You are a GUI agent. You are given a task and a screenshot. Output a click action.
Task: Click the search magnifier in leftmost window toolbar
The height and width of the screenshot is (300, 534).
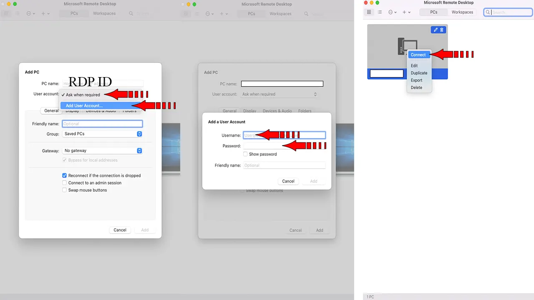pos(131,14)
